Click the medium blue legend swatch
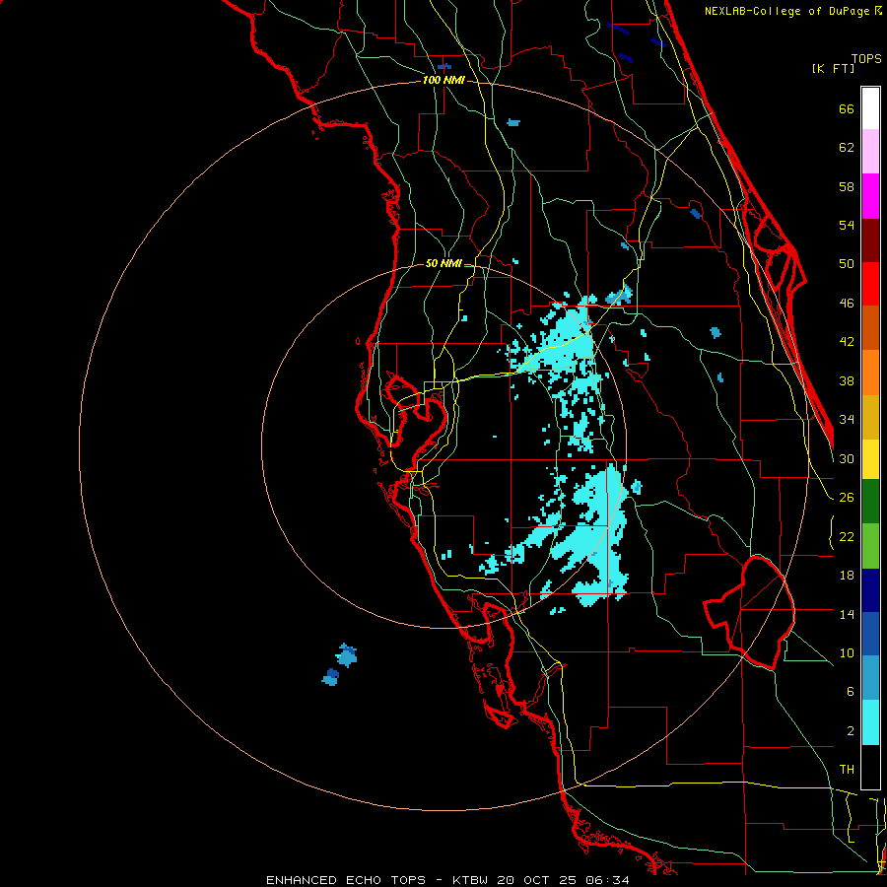Screen dimensions: 887x887 tap(870, 634)
